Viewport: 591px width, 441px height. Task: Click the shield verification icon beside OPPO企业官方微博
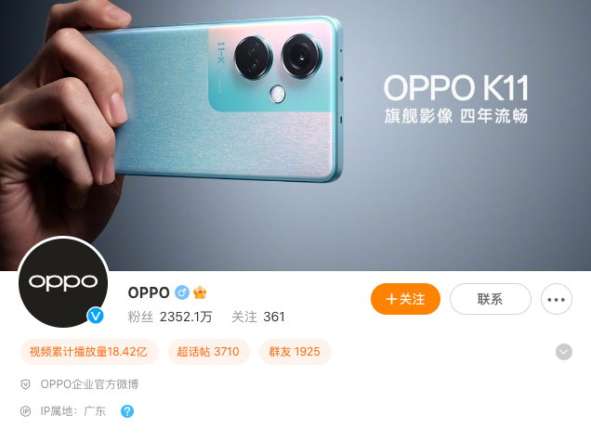(25, 384)
